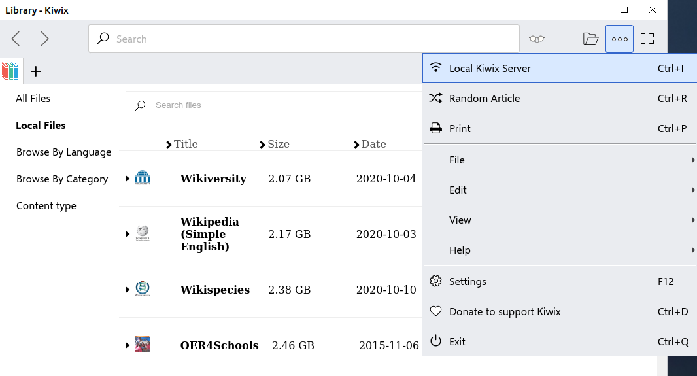Click the Wikispecies logo icon
This screenshot has width=697, height=376.
[x=143, y=288]
